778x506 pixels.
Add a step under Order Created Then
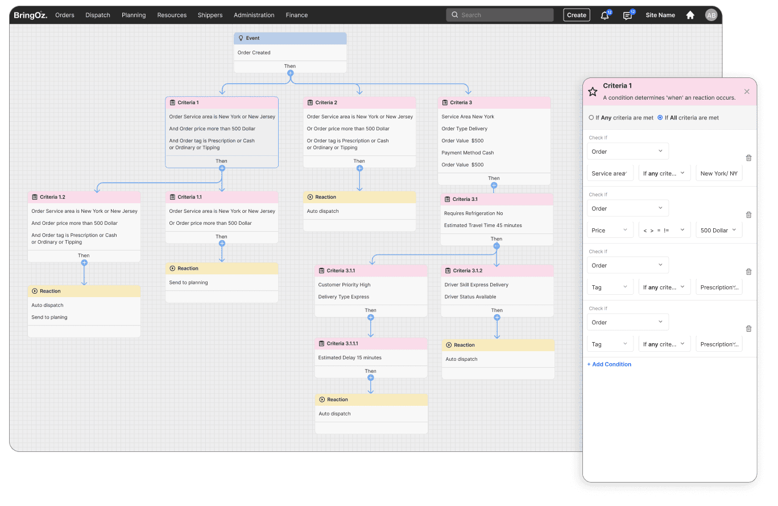pyautogui.click(x=290, y=73)
